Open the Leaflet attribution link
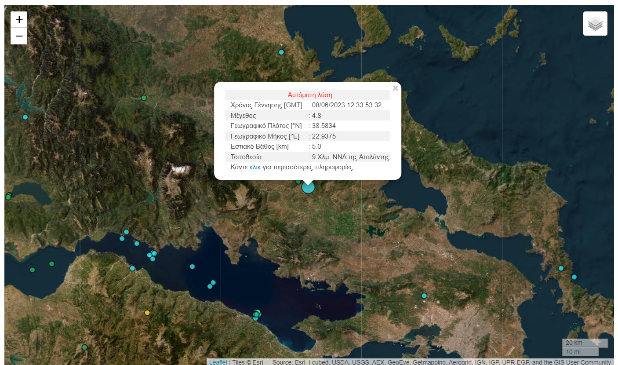Screen dimensions: 618x365 tap(218, 362)
